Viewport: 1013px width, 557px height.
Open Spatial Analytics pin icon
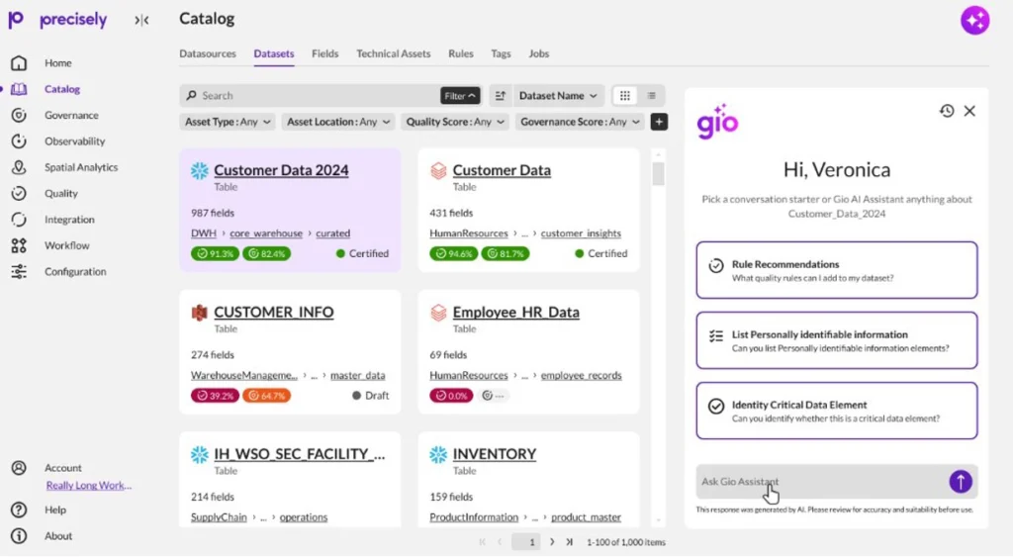(19, 167)
